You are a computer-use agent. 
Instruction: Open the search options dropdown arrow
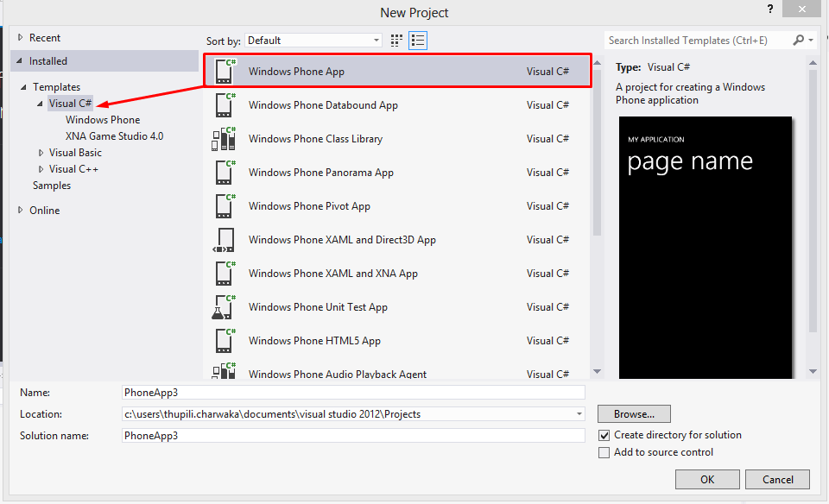tap(811, 41)
